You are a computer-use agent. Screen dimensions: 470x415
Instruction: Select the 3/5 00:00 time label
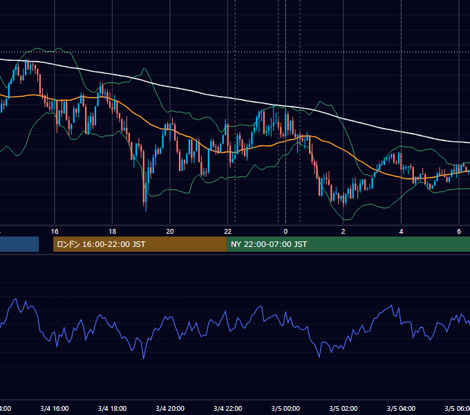pos(285,408)
